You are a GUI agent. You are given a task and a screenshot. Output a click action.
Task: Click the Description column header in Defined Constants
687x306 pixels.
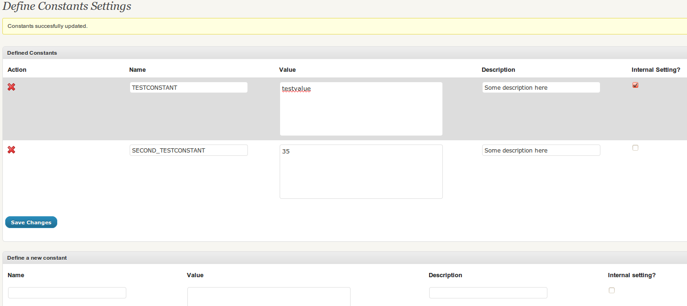pos(498,69)
